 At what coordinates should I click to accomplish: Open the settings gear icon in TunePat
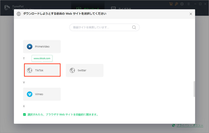[x=182, y=4]
